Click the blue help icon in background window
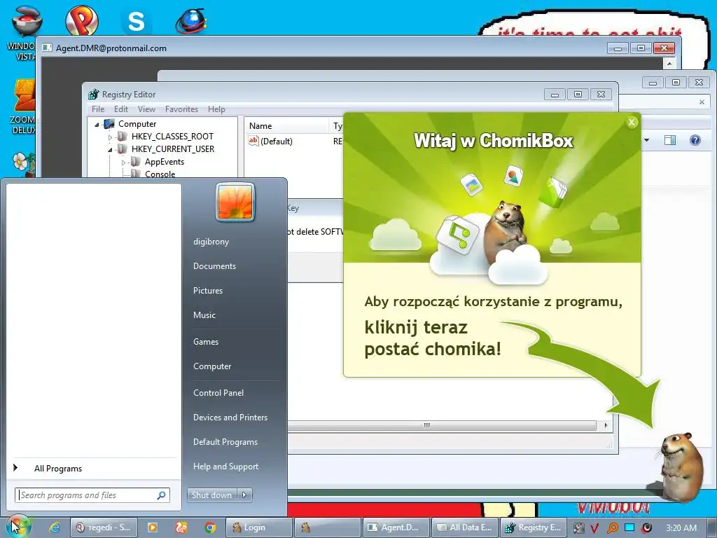 click(x=695, y=140)
